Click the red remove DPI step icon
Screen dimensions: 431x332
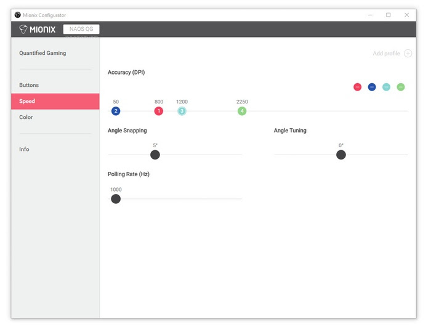pyautogui.click(x=357, y=87)
